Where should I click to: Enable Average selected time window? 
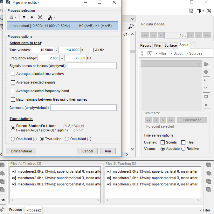click(13, 74)
